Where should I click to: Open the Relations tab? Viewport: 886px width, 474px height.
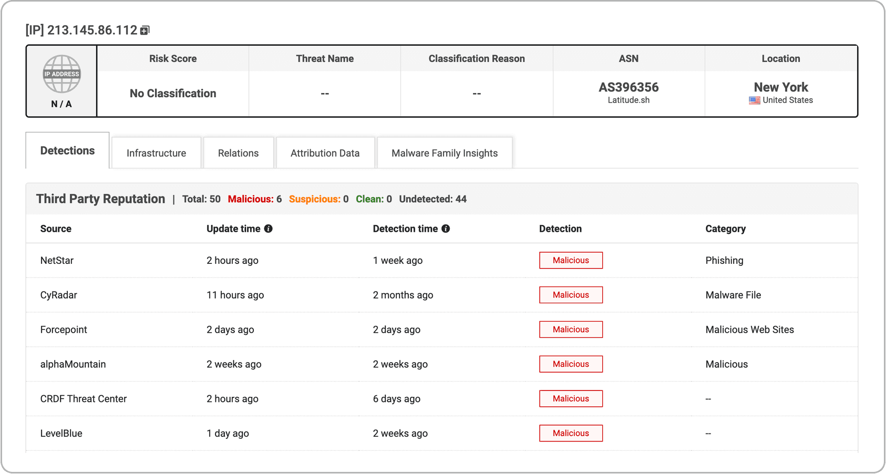tap(238, 153)
